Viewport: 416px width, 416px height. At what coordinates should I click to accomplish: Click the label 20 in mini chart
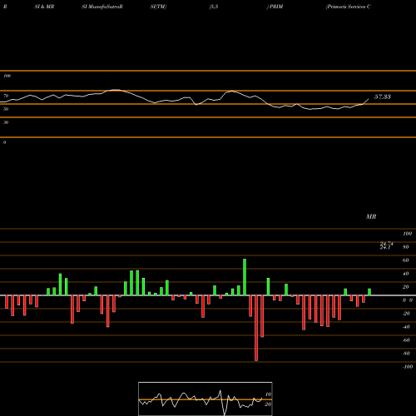[268, 404]
